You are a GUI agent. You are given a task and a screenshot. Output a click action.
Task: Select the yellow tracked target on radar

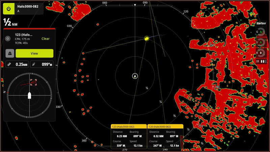tap(146, 39)
